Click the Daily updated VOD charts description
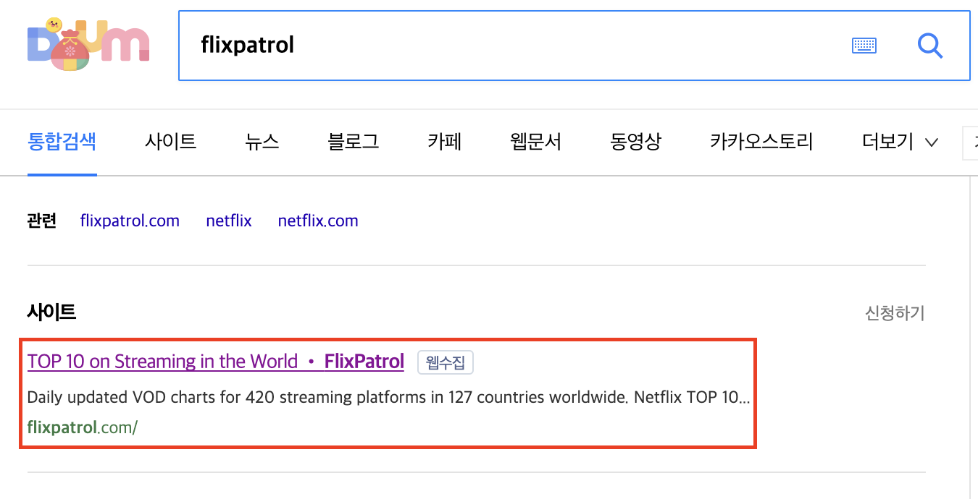This screenshot has height=499, width=978. tap(388, 397)
